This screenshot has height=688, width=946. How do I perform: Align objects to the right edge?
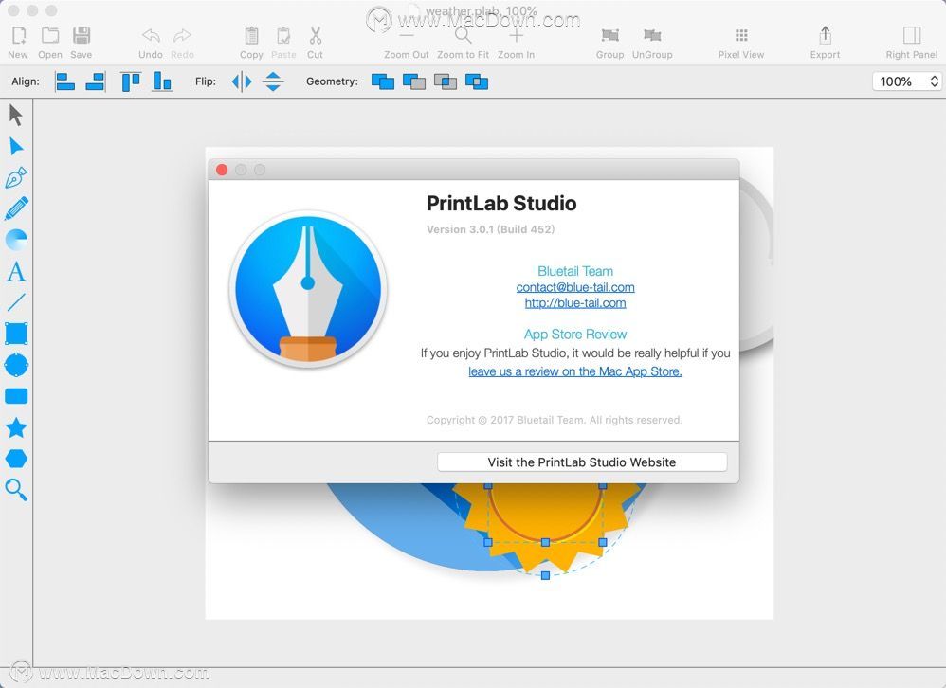pyautogui.click(x=96, y=81)
